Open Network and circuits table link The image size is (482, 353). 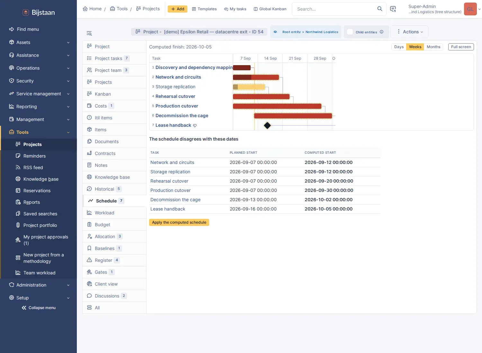coord(172,162)
